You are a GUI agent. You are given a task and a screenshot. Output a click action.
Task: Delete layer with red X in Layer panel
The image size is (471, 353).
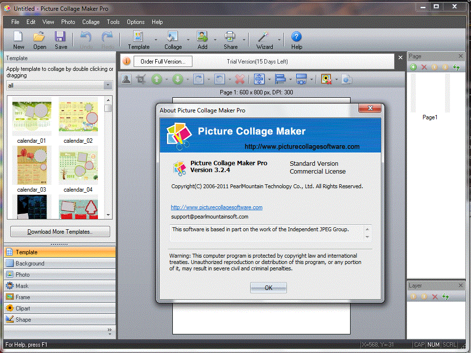[435, 297]
